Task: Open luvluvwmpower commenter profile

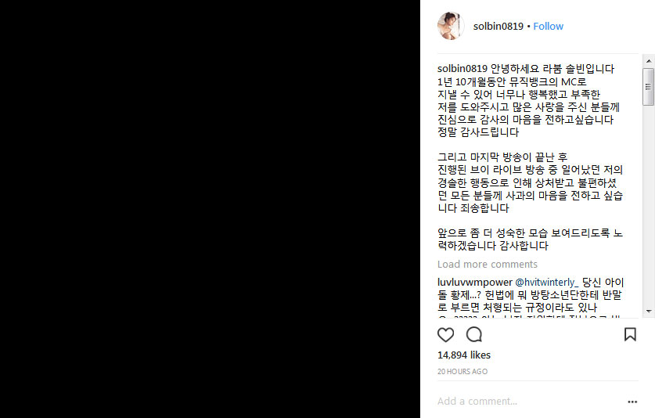Action: pos(474,282)
